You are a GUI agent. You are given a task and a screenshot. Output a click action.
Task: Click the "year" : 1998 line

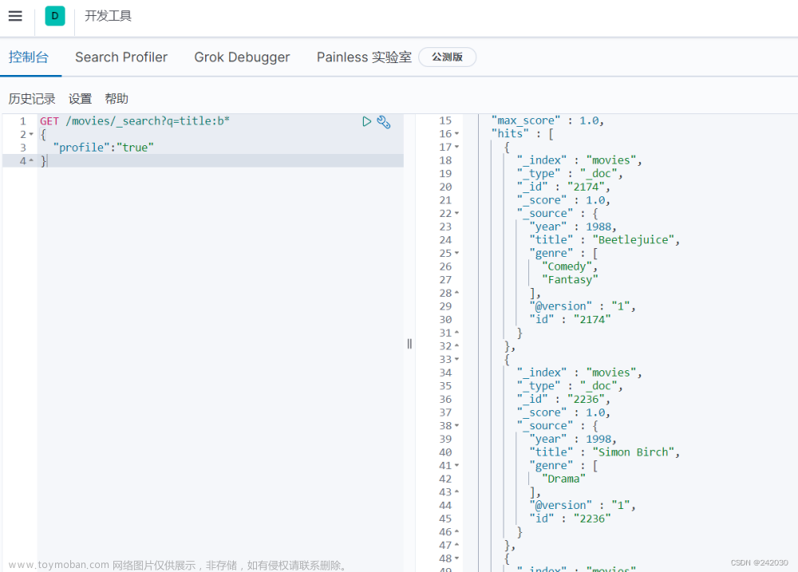573,439
